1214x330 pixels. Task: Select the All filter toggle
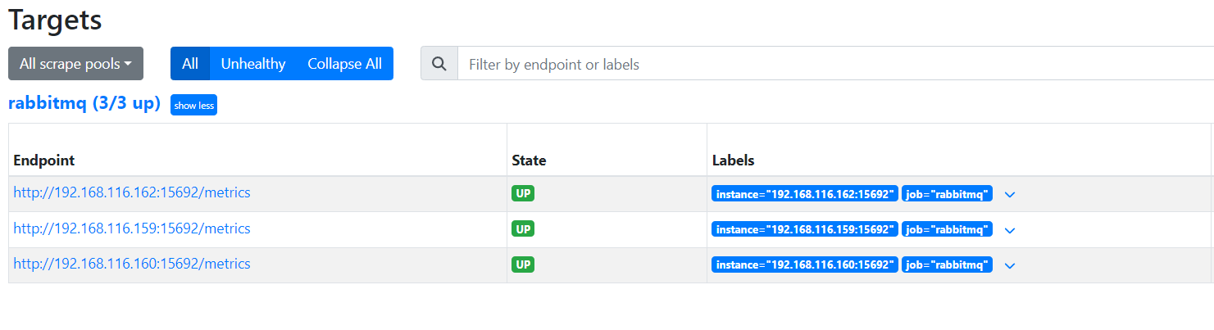[190, 64]
